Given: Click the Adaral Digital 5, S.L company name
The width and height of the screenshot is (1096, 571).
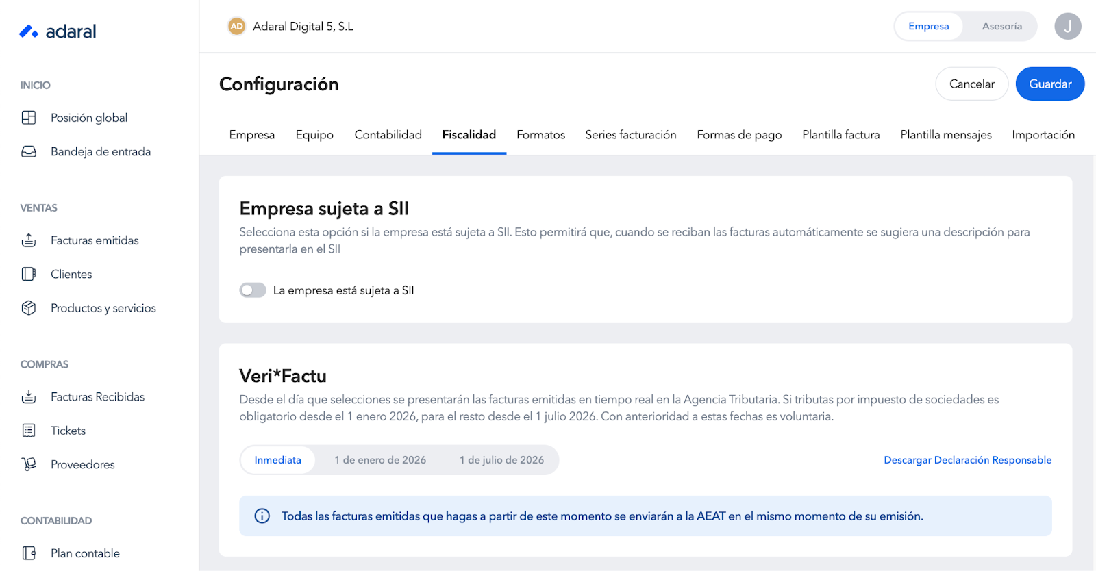Looking at the screenshot, I should coord(303,26).
